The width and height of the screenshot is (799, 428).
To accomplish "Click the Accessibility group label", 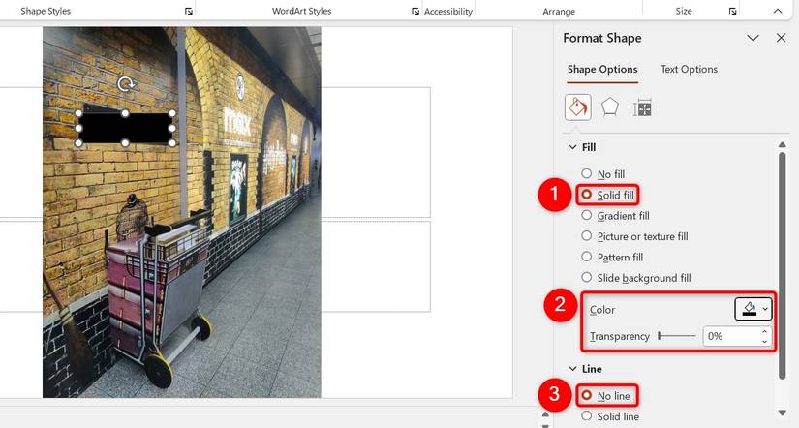I will click(x=448, y=12).
